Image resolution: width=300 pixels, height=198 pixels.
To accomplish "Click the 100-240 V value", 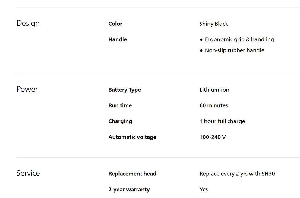I will point(213,137).
